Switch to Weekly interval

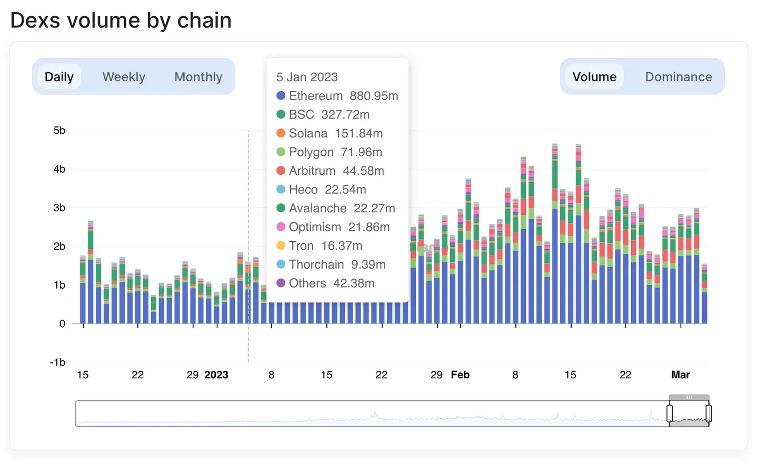124,77
